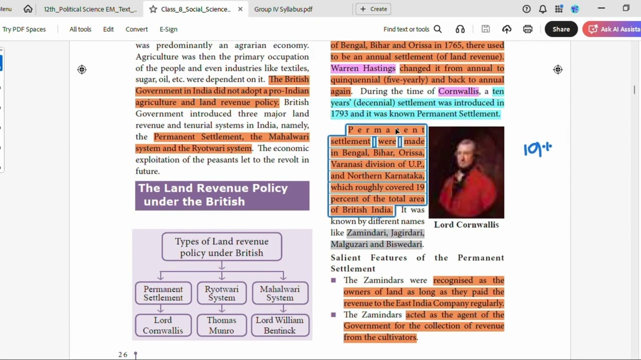
Task: Click the 'Permanent Settlement' diagram box
Action: point(163,293)
